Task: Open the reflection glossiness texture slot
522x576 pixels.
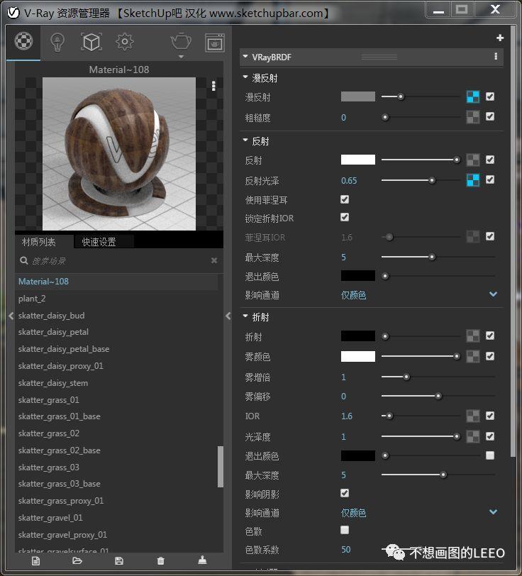Action: [x=473, y=180]
